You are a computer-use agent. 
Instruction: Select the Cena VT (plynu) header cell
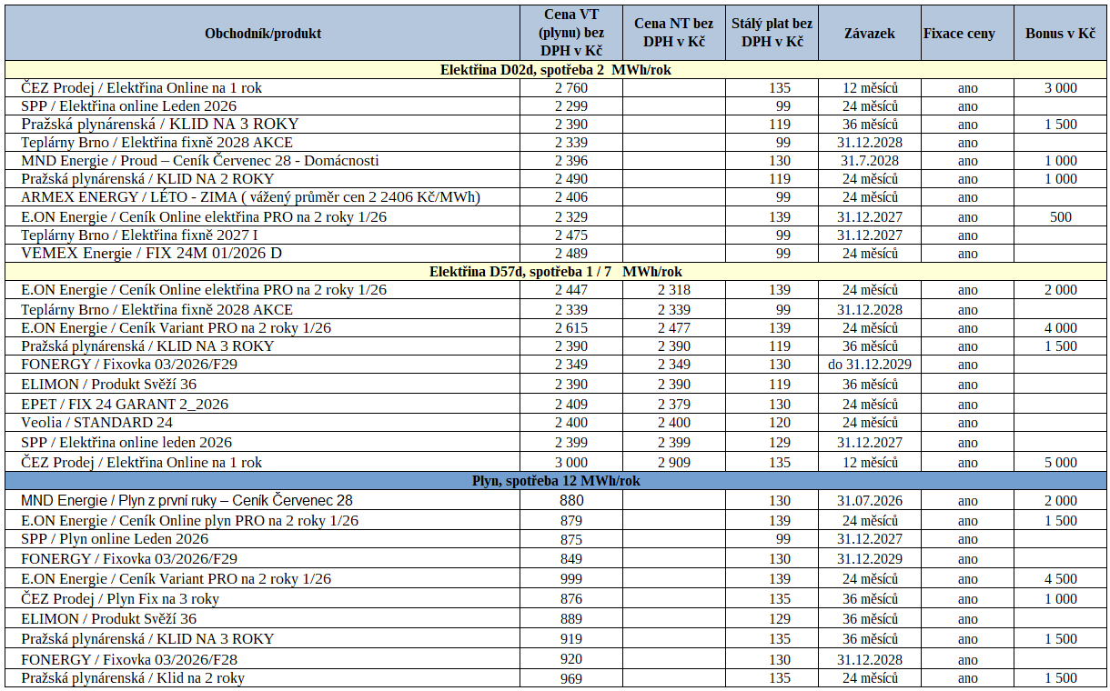click(570, 34)
